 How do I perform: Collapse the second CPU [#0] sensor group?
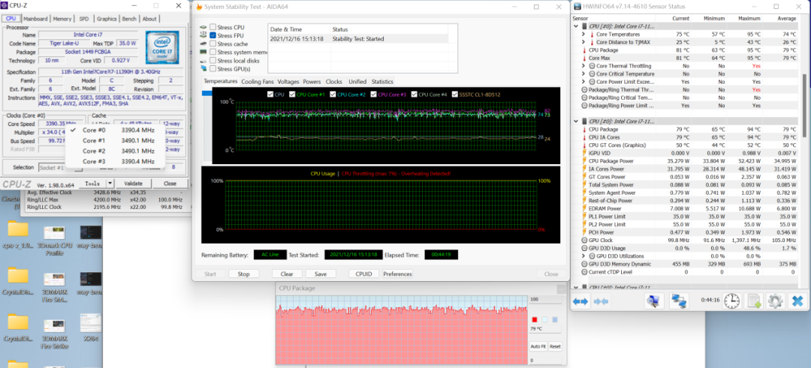pos(577,121)
